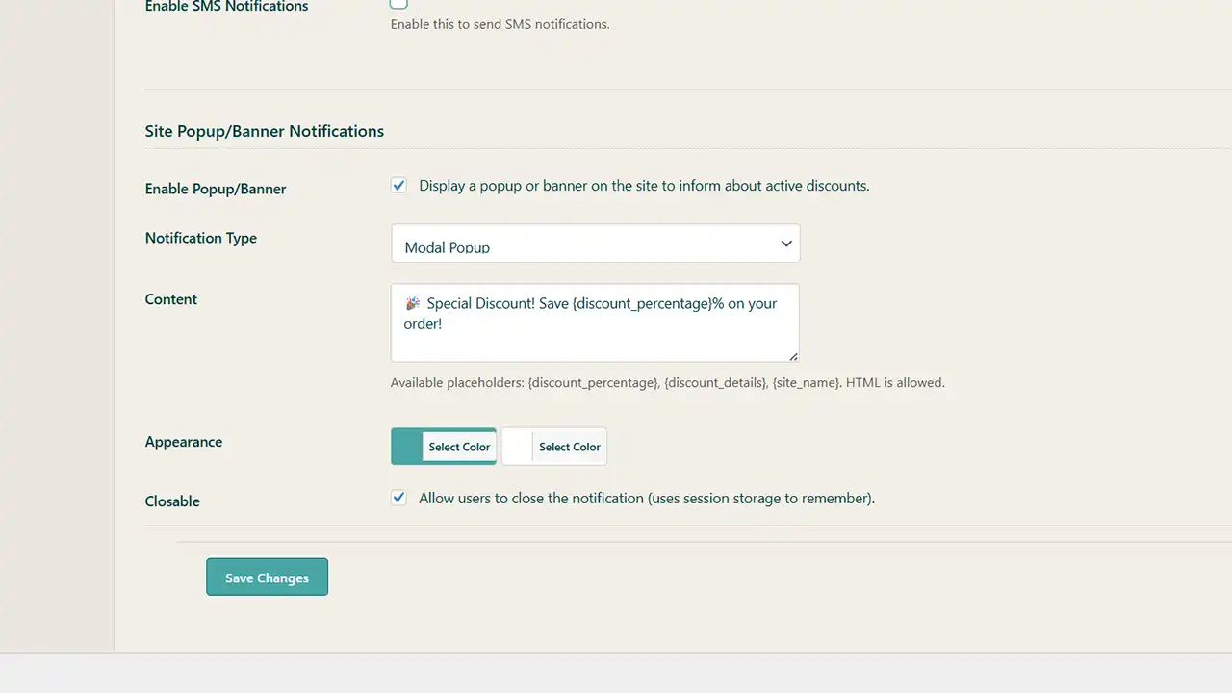Viewport: 1232px width, 693px height.
Task: Click the Site Popup/Banner Notifications section heading
Action: point(265,131)
